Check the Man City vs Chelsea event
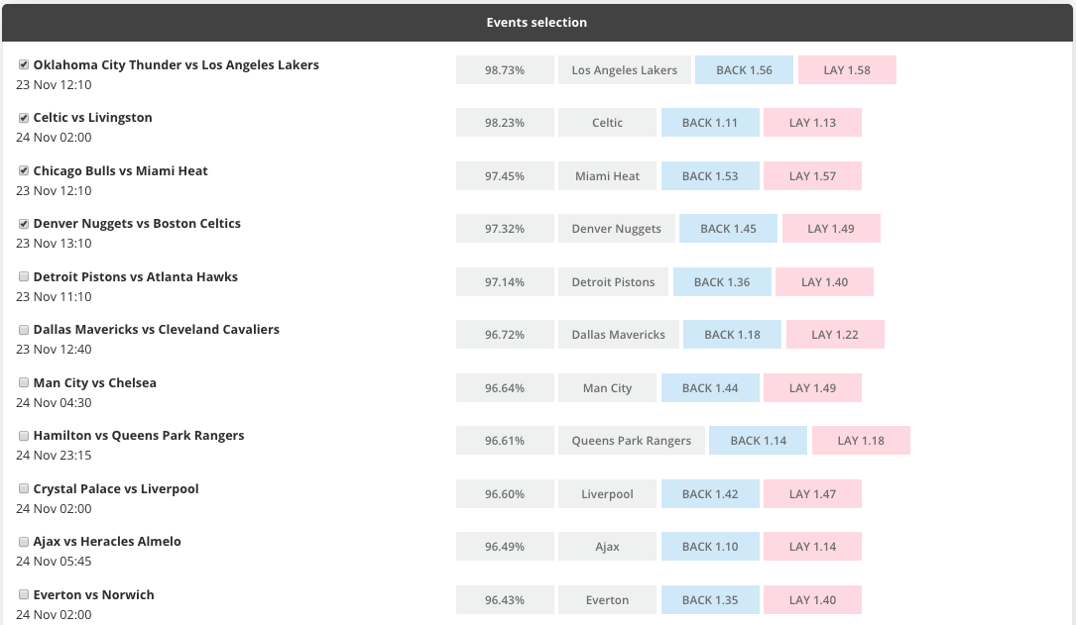Screen dimensions: 1076x625 24,383
